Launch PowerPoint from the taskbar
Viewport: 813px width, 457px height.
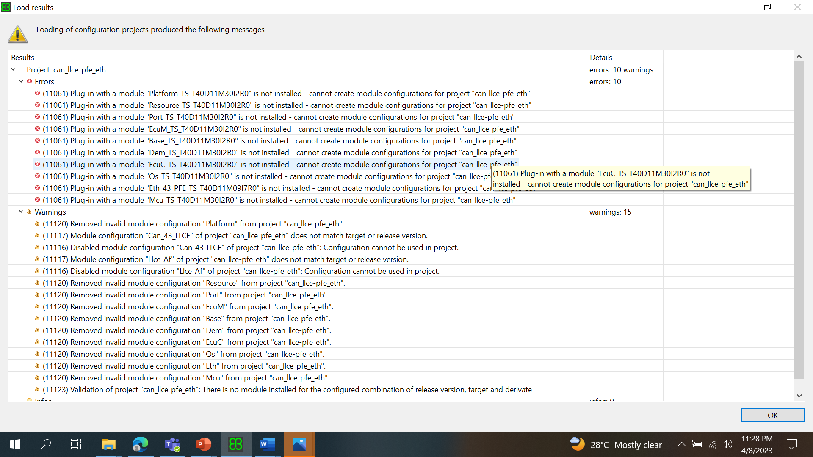tap(204, 444)
